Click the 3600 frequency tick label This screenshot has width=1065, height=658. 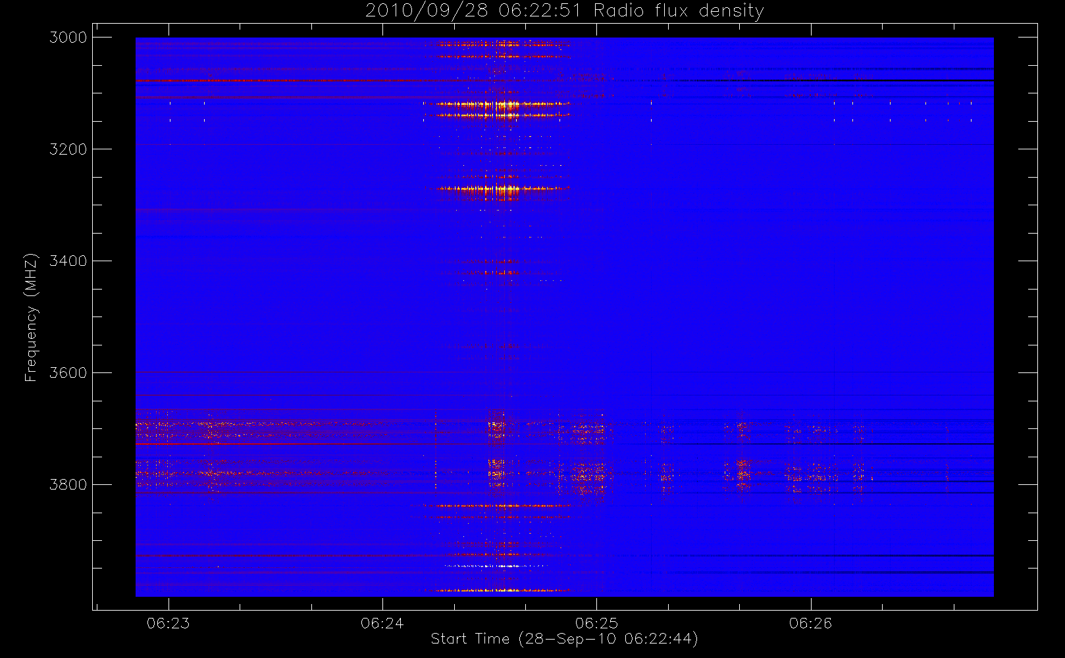(x=68, y=373)
